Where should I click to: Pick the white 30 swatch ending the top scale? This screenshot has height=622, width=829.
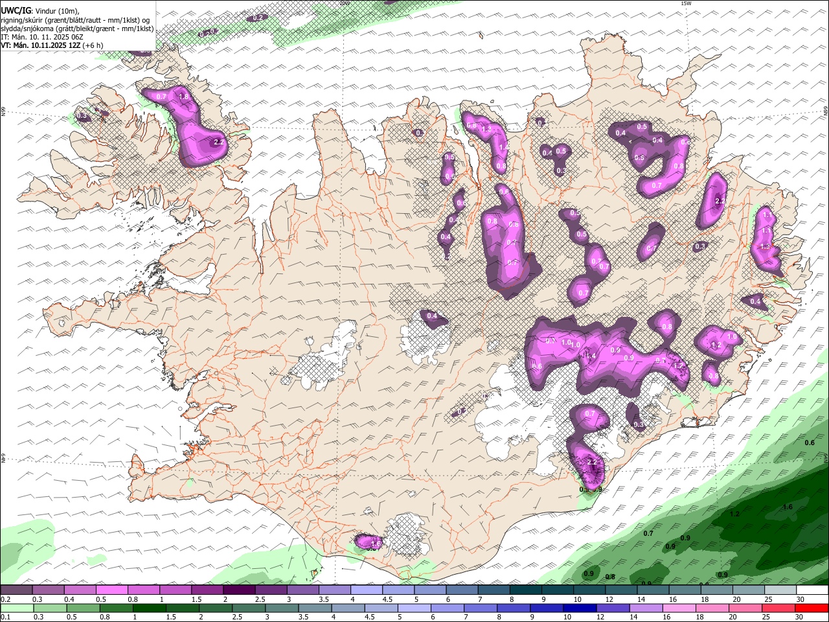coord(813,590)
